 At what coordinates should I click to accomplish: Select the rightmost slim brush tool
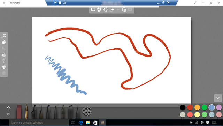click(78, 112)
